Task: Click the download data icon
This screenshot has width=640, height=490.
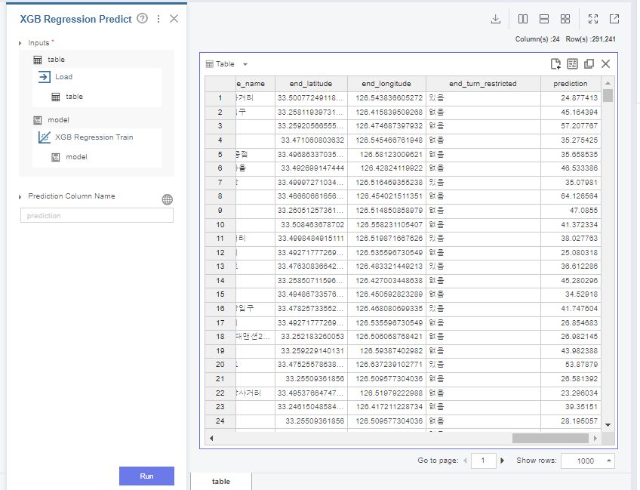Action: (x=496, y=19)
